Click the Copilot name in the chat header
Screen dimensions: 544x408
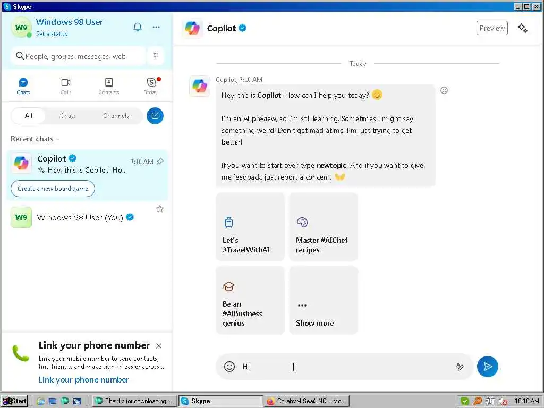(222, 28)
